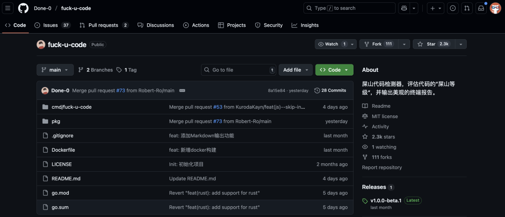Open the Copilot icon in header
This screenshot has width=505, height=217.
coord(404,8)
